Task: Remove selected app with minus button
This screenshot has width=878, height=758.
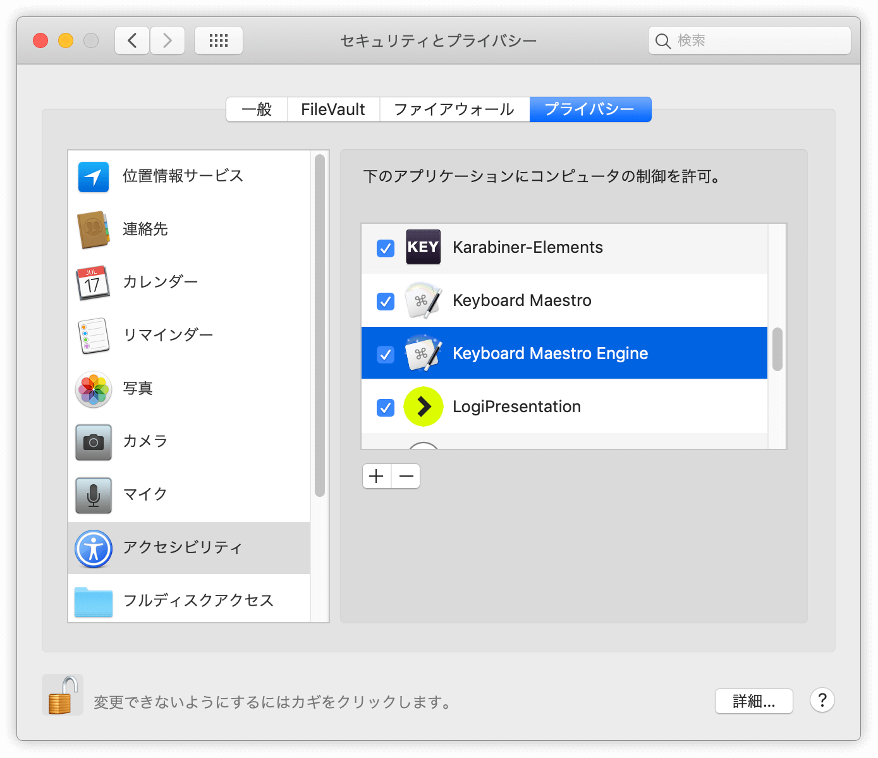Action: pyautogui.click(x=406, y=476)
